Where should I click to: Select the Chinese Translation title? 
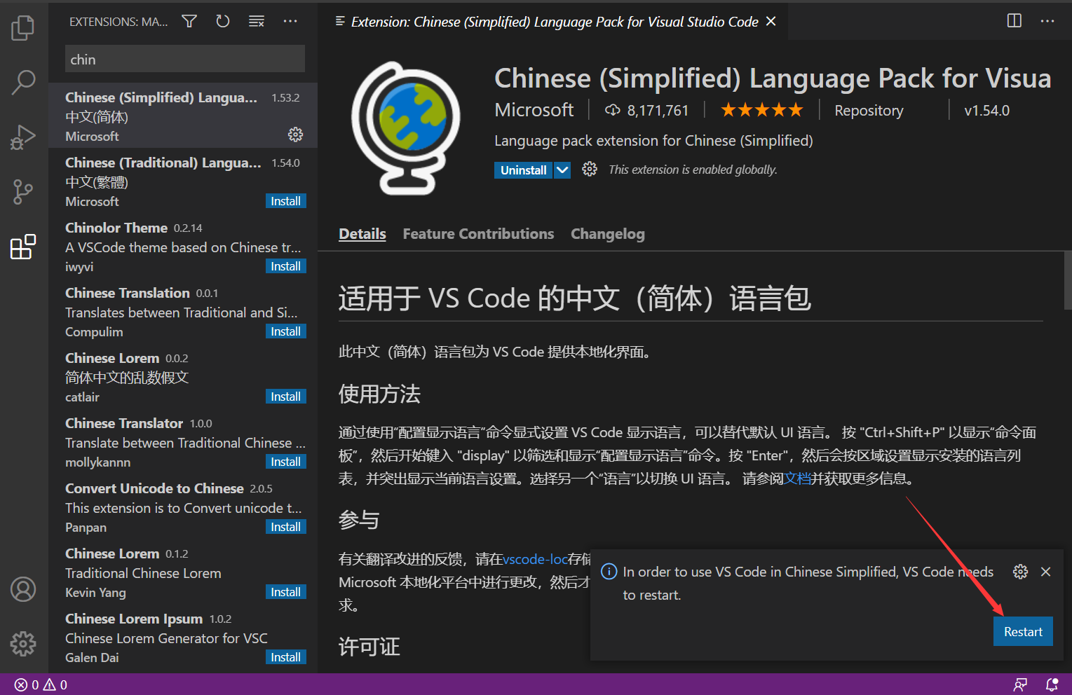click(128, 293)
